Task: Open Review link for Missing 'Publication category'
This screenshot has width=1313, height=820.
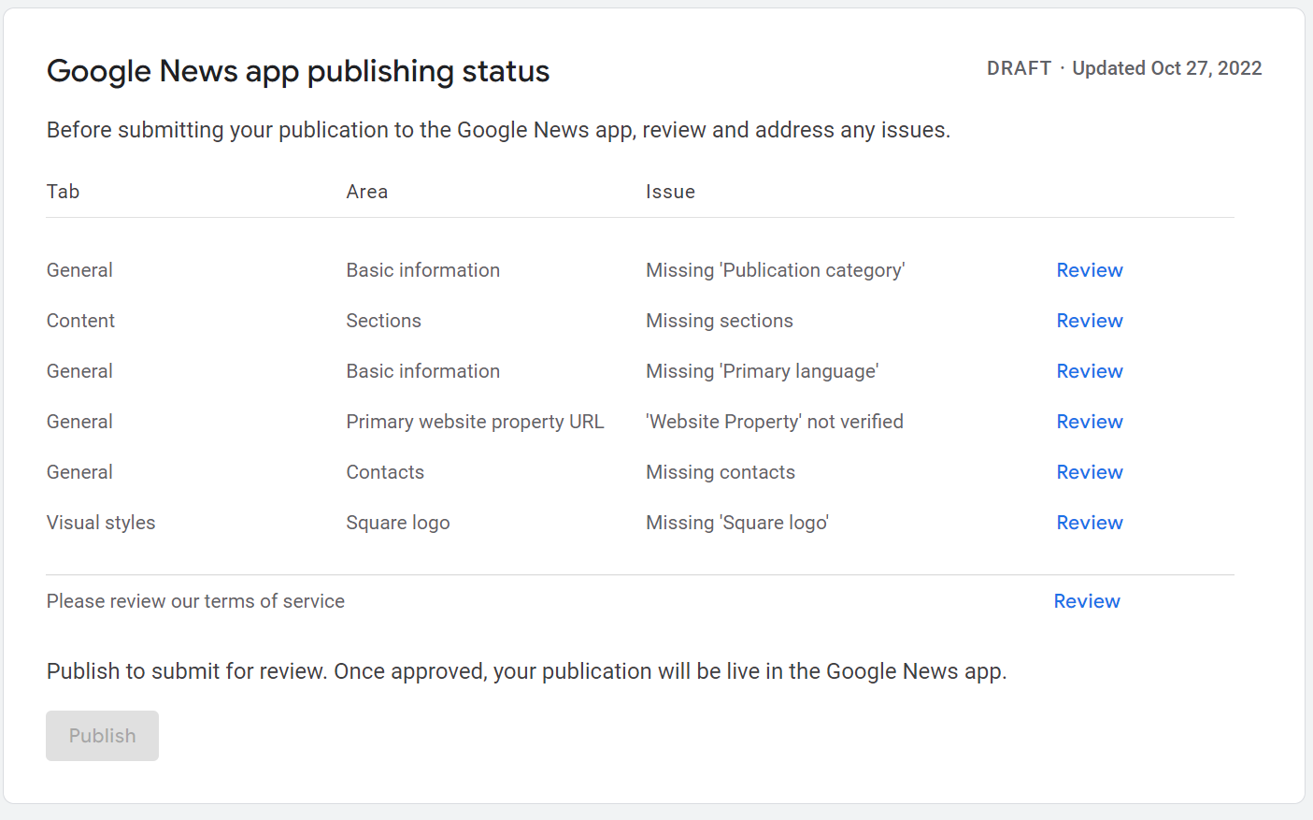Action: pyautogui.click(x=1089, y=270)
